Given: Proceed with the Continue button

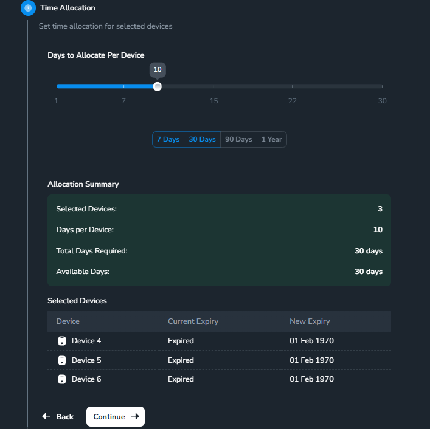Looking at the screenshot, I should tap(116, 416).
